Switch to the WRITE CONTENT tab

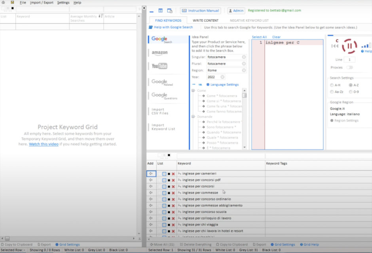point(205,20)
